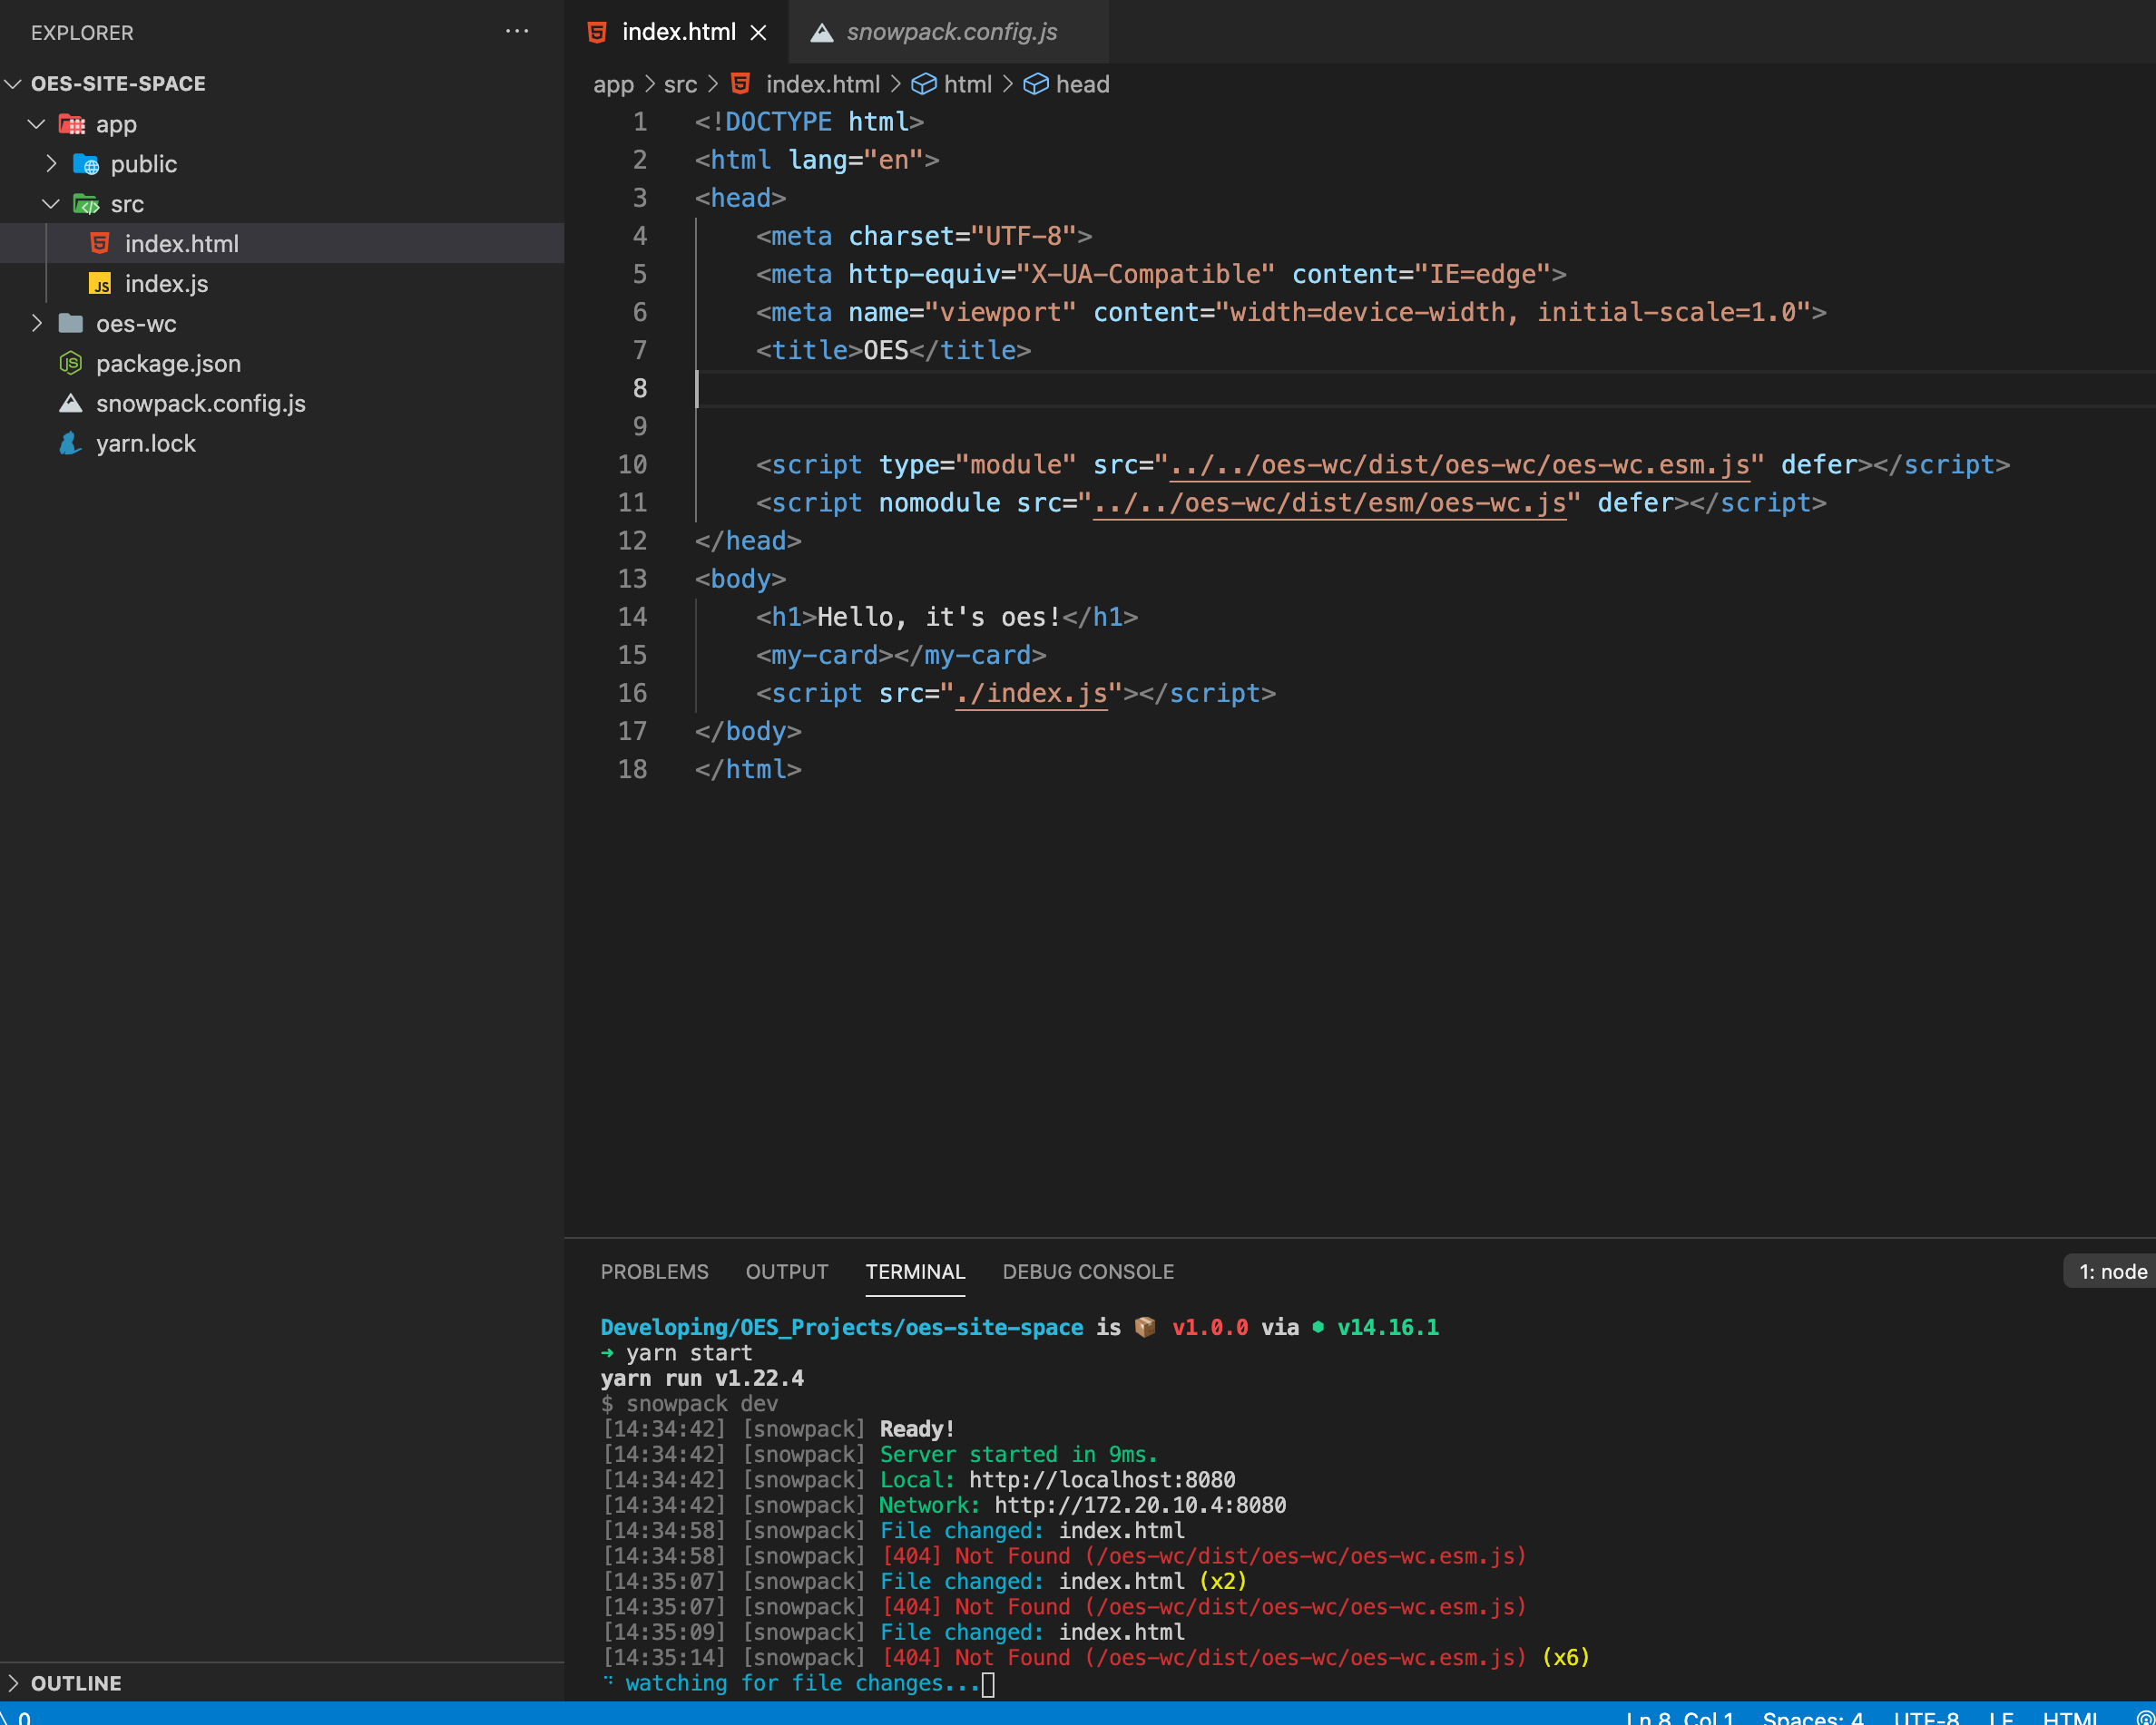Screen dimensions: 2156x1725
Task: Click the oes-wc folder icon
Action: click(x=71, y=323)
